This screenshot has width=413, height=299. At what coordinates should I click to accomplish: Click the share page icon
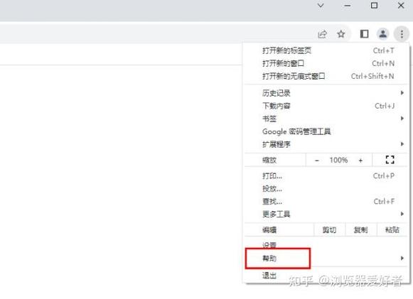323,34
